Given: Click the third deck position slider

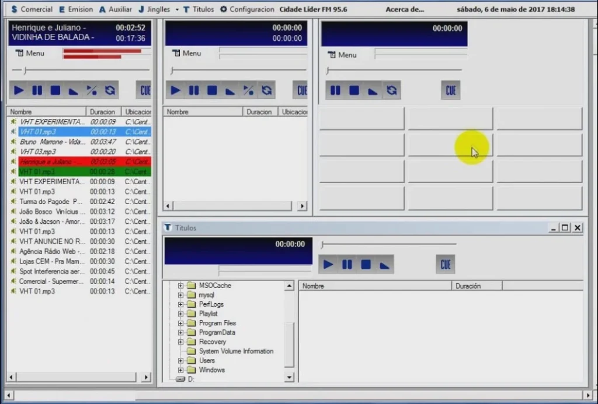Looking at the screenshot, I should point(394,70).
